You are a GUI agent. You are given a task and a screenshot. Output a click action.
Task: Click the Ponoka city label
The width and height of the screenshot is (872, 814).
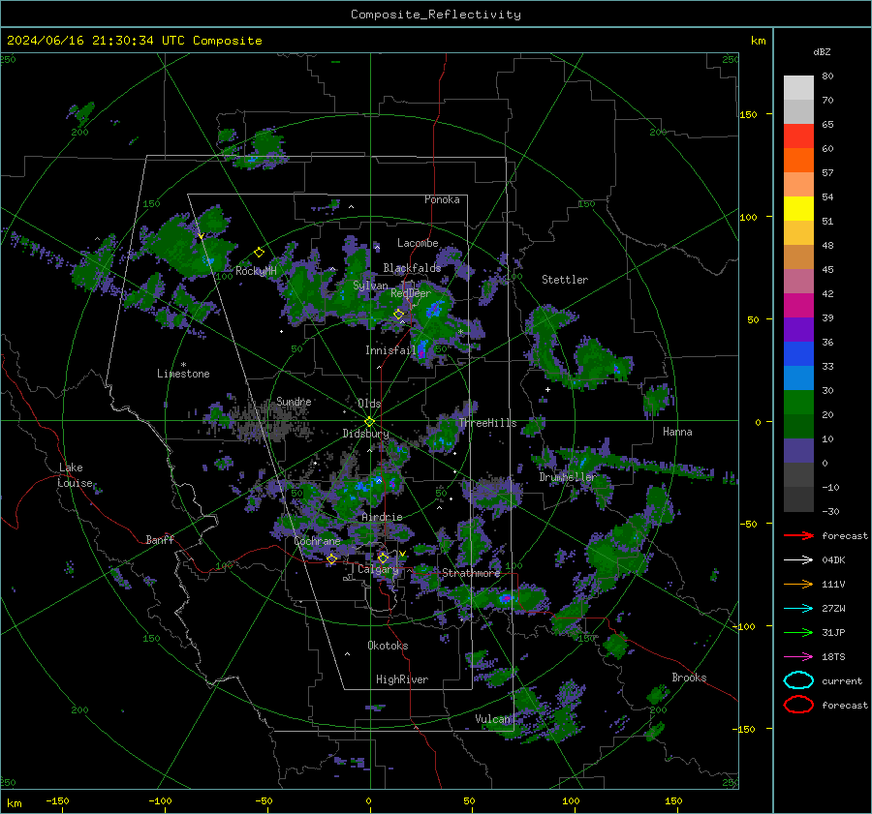point(442,199)
